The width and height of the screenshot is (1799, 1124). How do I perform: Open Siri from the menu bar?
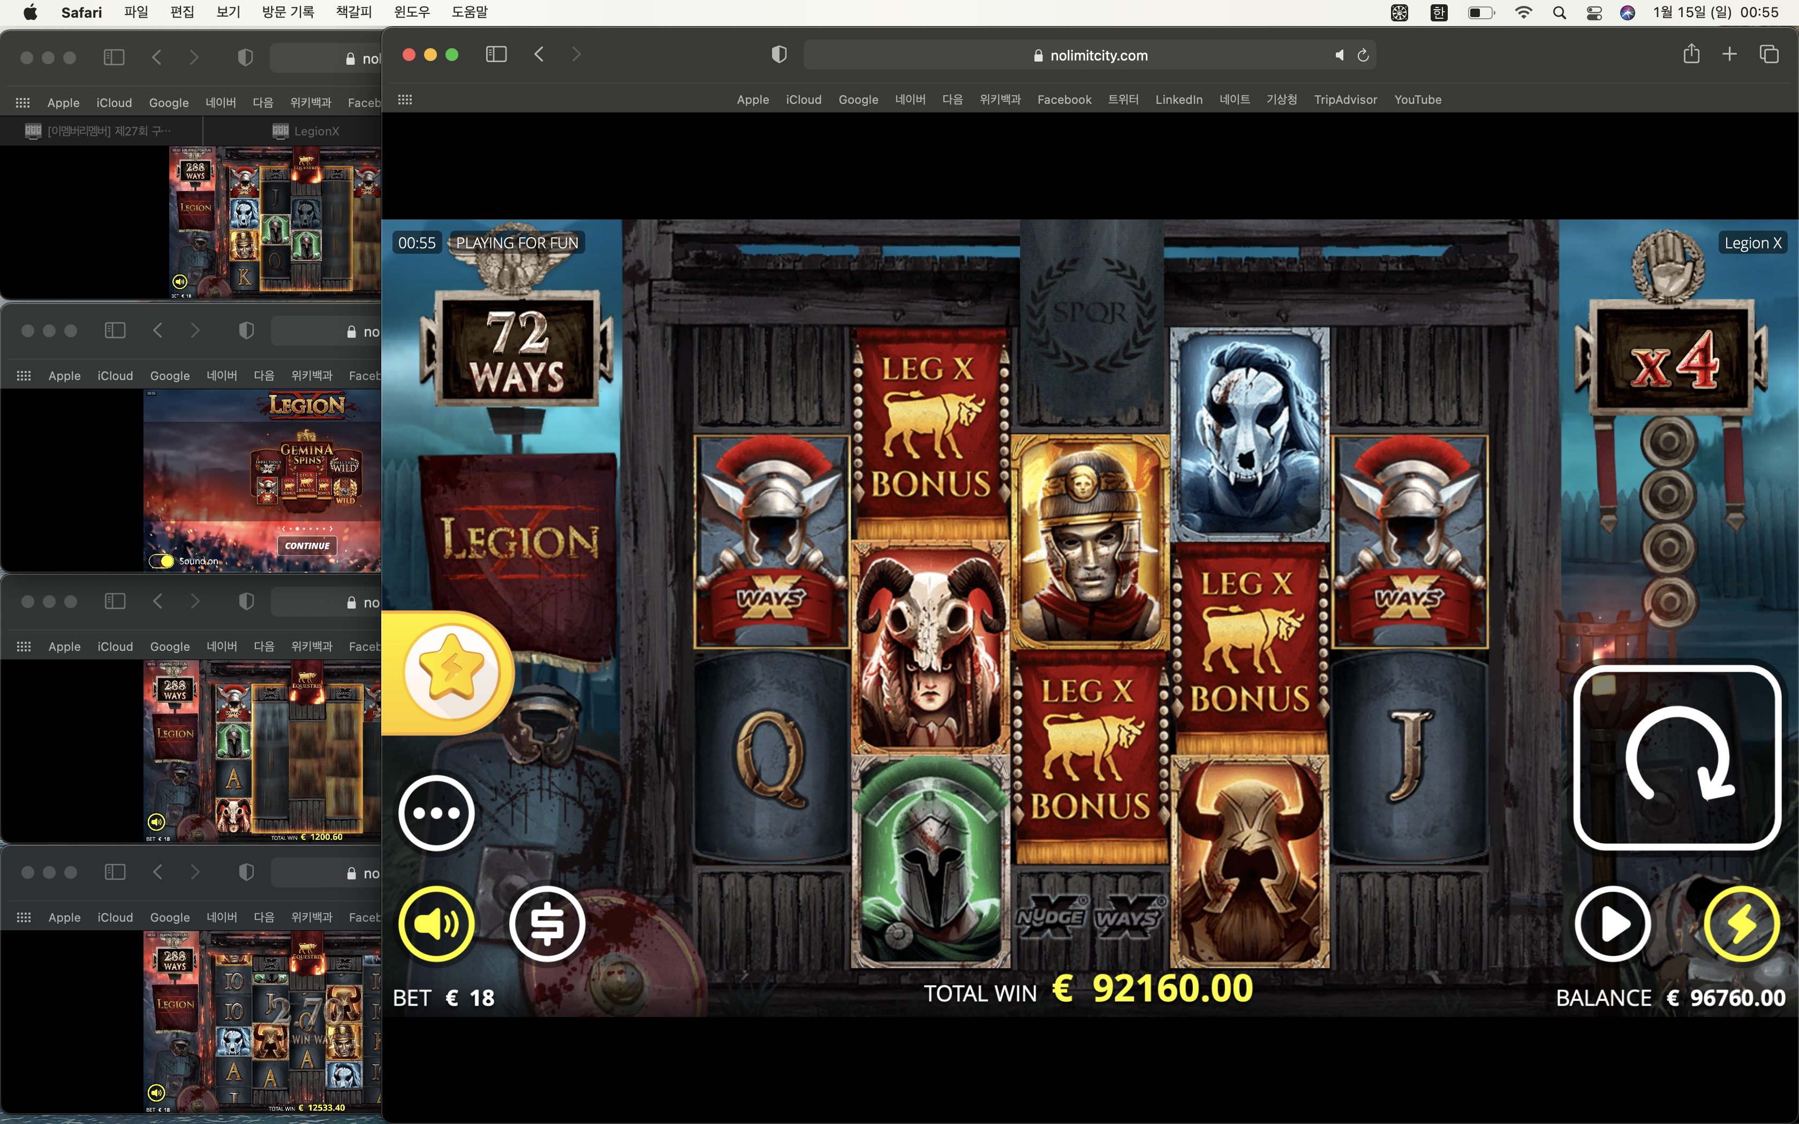tap(1627, 13)
